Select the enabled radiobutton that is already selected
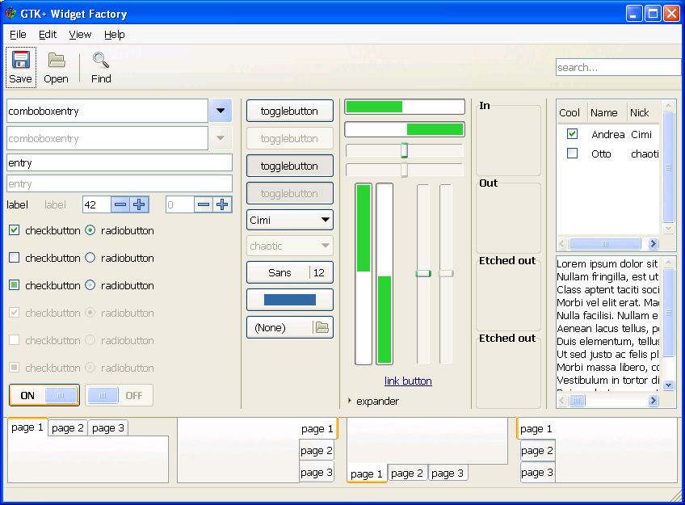 (90, 230)
